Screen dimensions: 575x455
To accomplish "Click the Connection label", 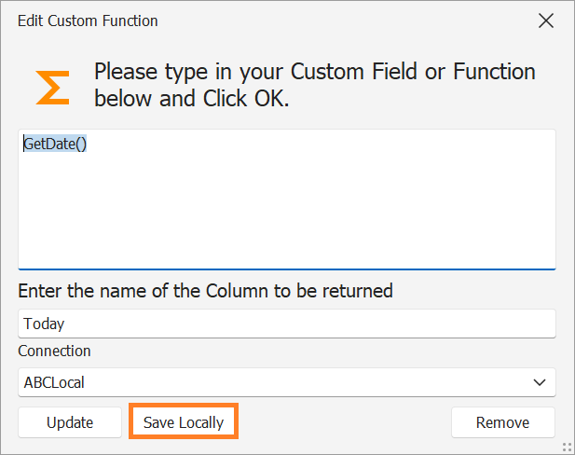I will 55,351.
